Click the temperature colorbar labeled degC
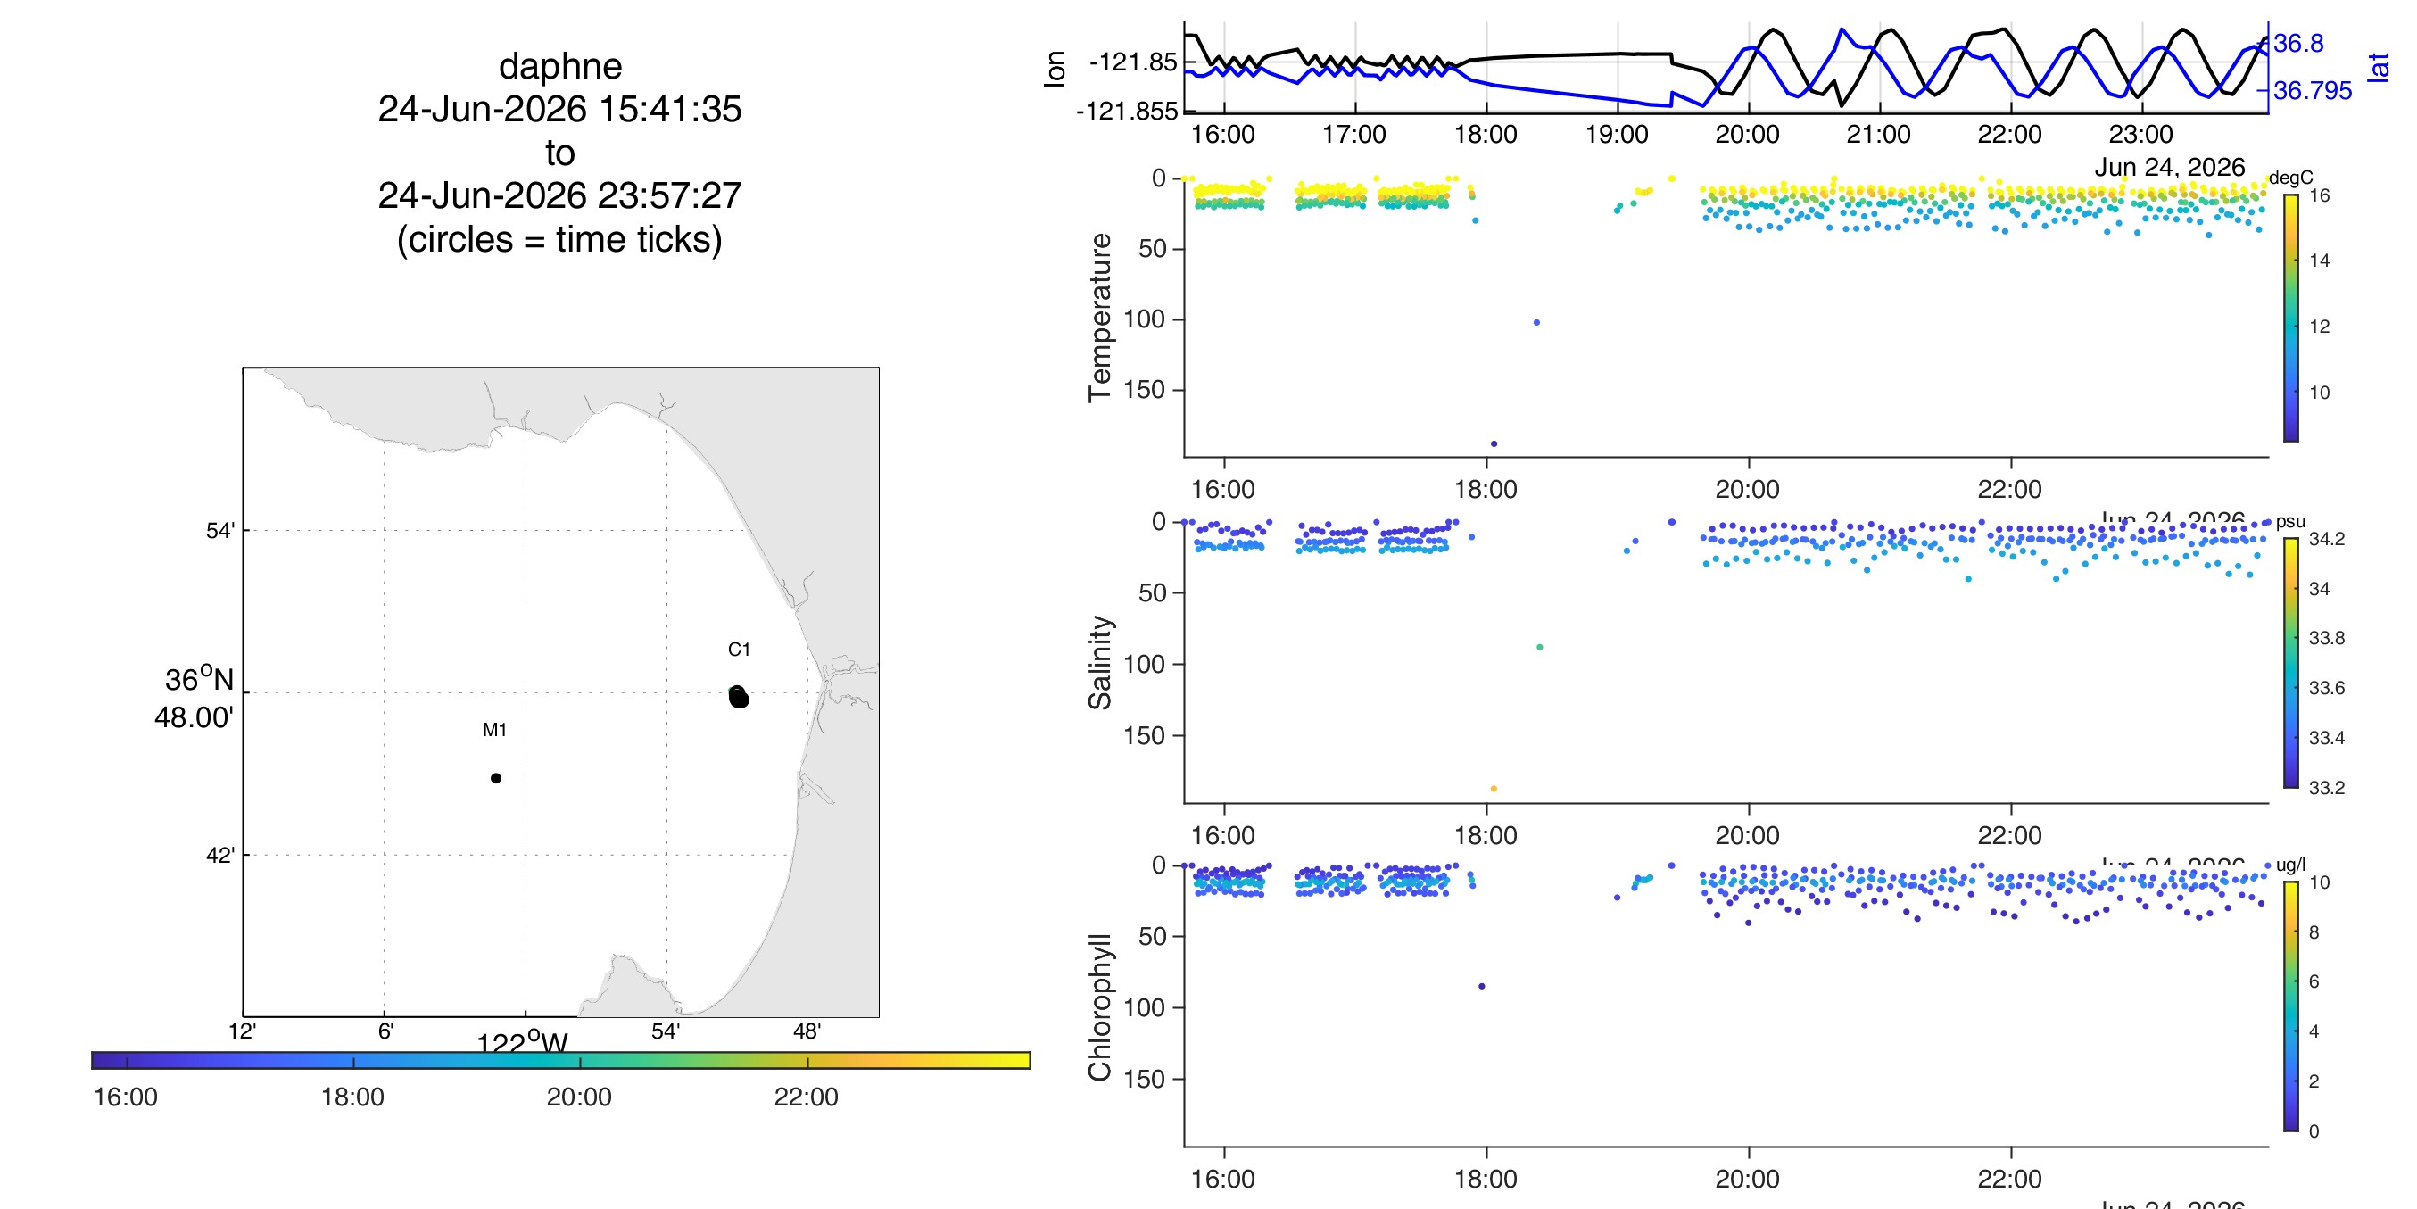Viewport: 2417px width, 1209px height. (2290, 318)
